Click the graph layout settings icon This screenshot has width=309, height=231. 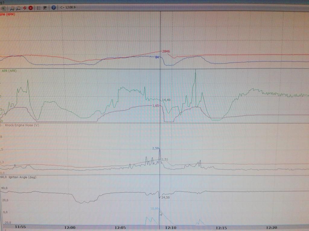pyautogui.click(x=45, y=8)
